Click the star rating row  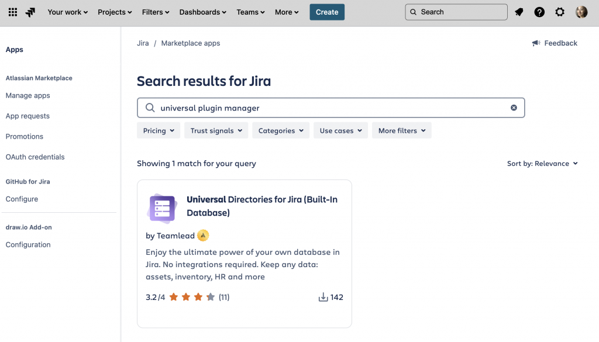click(192, 297)
